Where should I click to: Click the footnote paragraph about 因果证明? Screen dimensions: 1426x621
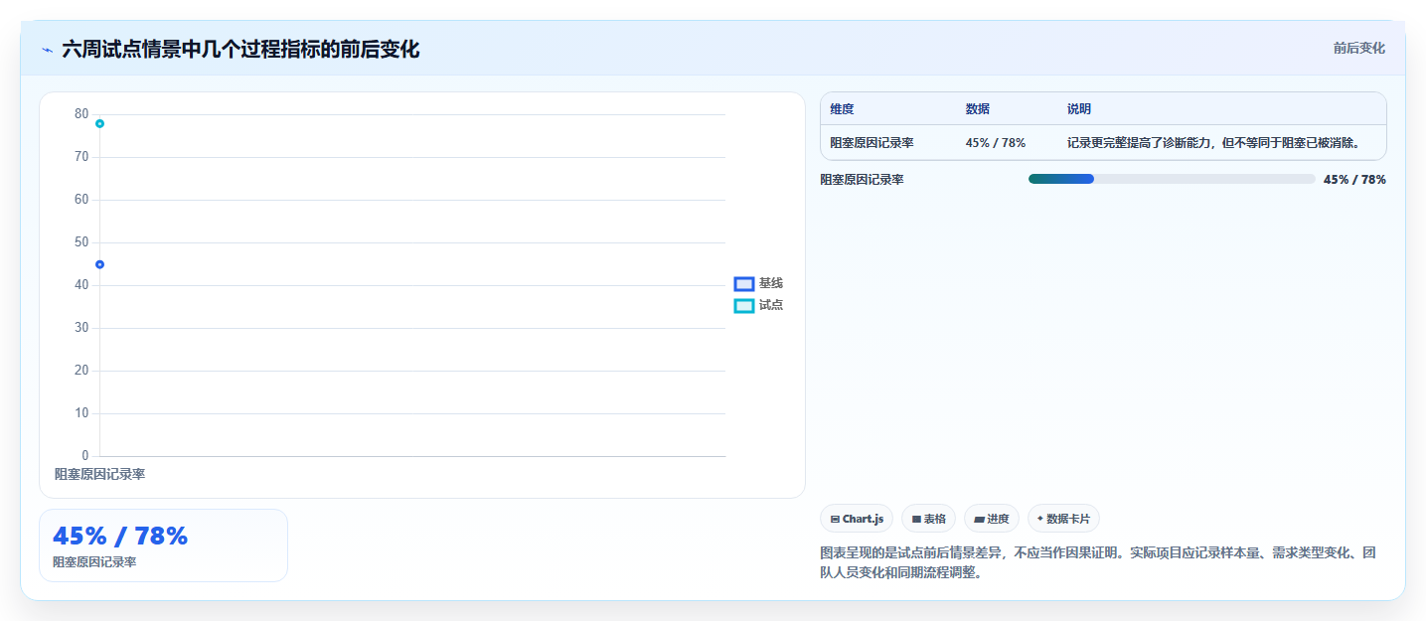pyautogui.click(x=1098, y=562)
